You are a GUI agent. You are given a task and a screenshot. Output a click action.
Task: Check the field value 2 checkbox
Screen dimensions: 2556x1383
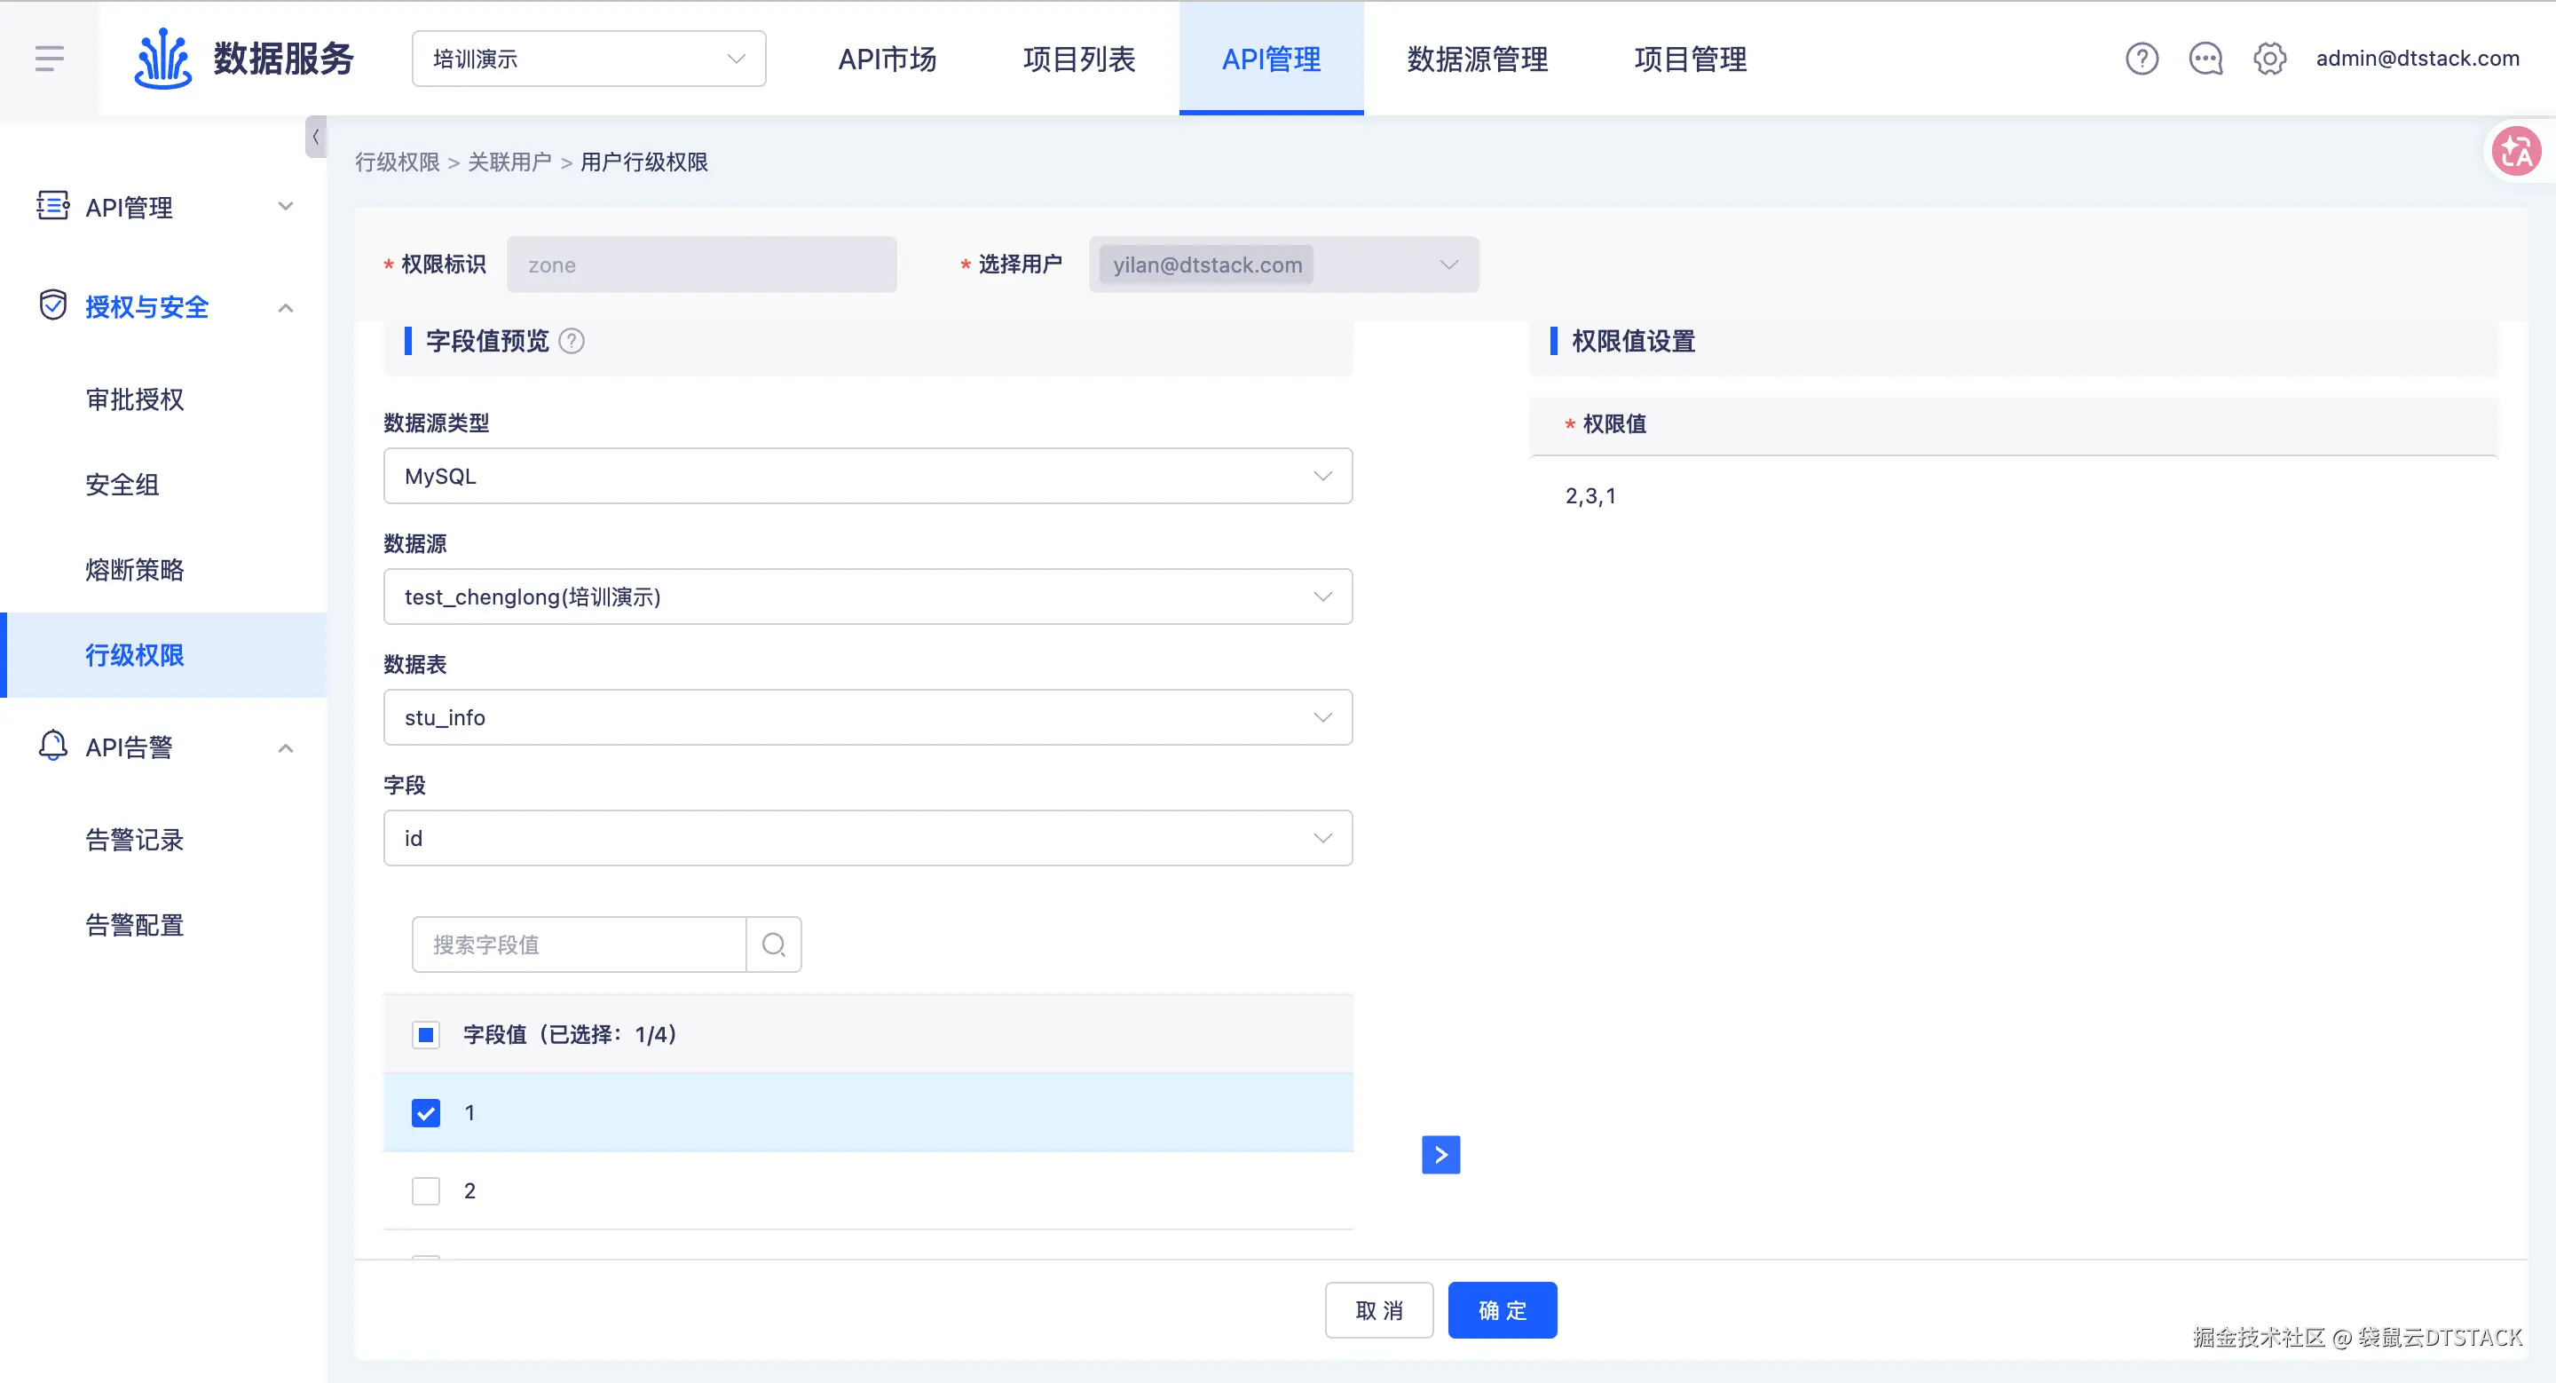pos(426,1190)
